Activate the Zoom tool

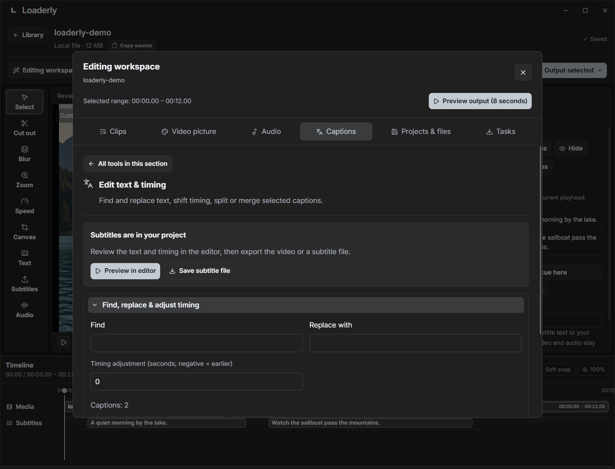tap(24, 180)
